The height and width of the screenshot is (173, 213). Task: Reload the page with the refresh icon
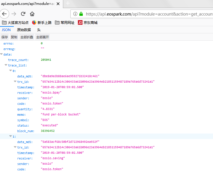(x=23, y=14)
